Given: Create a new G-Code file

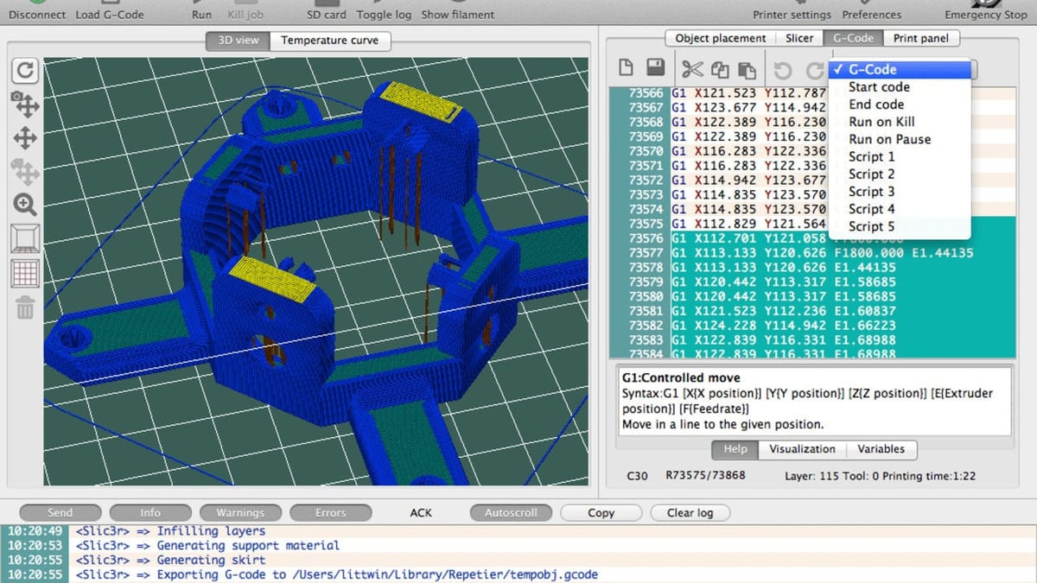Looking at the screenshot, I should coord(625,67).
